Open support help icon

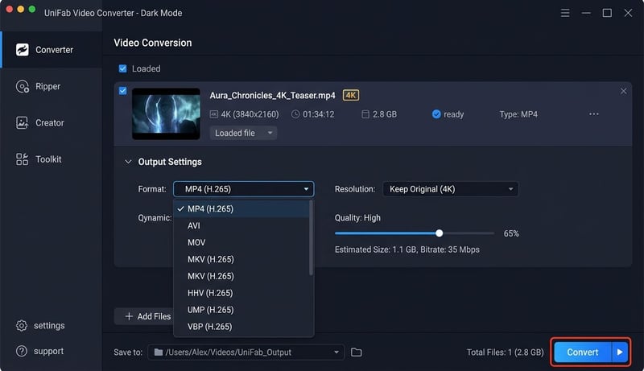[x=22, y=352]
